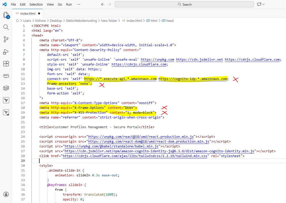Open the Search view in sidebar
Image resolution: width=286 pixels, height=203 pixels.
[x=6, y=27]
